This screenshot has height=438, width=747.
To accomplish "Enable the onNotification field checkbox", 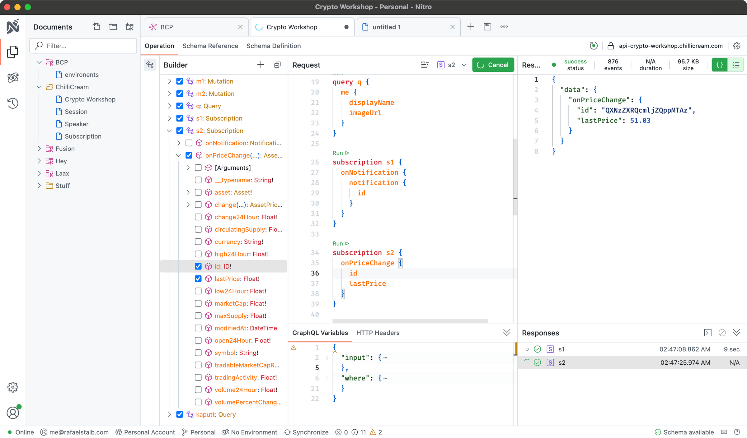I will [189, 143].
